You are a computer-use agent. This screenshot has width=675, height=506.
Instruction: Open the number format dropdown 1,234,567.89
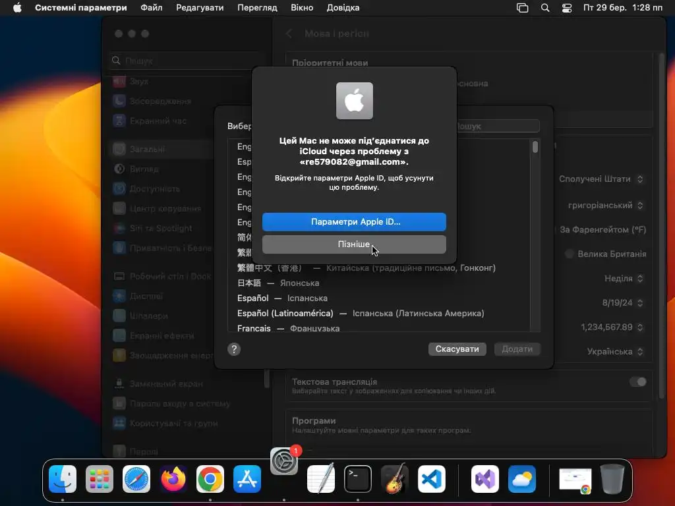point(612,327)
